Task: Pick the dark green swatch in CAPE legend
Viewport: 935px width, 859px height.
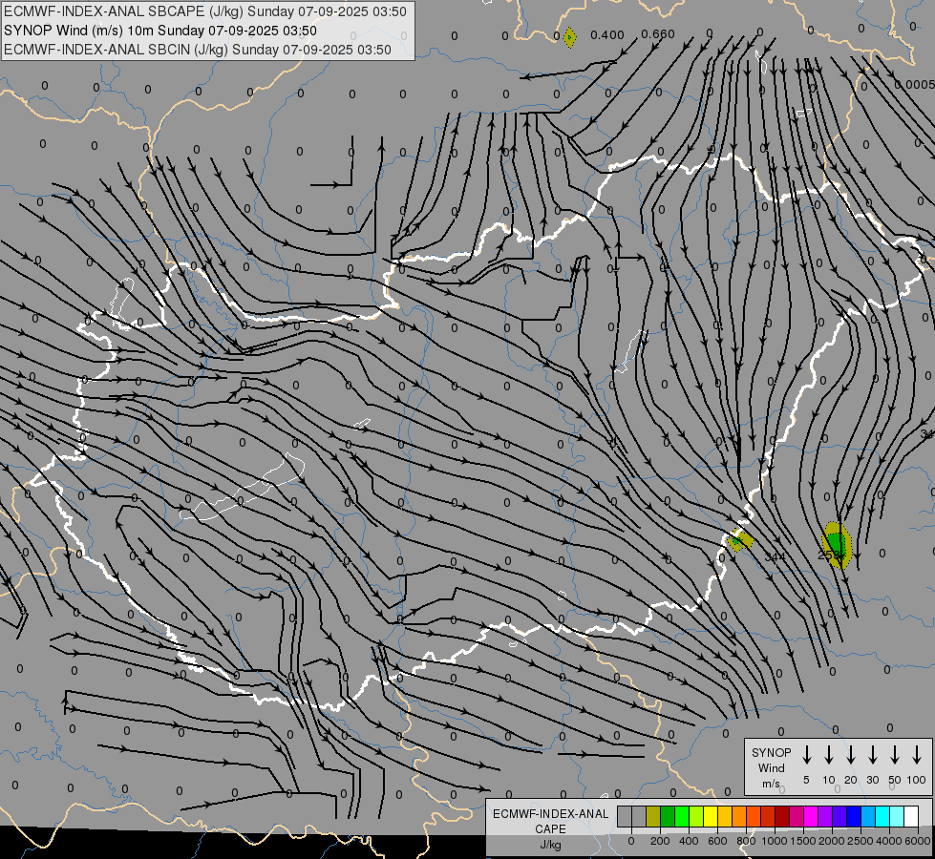Action: [x=668, y=816]
